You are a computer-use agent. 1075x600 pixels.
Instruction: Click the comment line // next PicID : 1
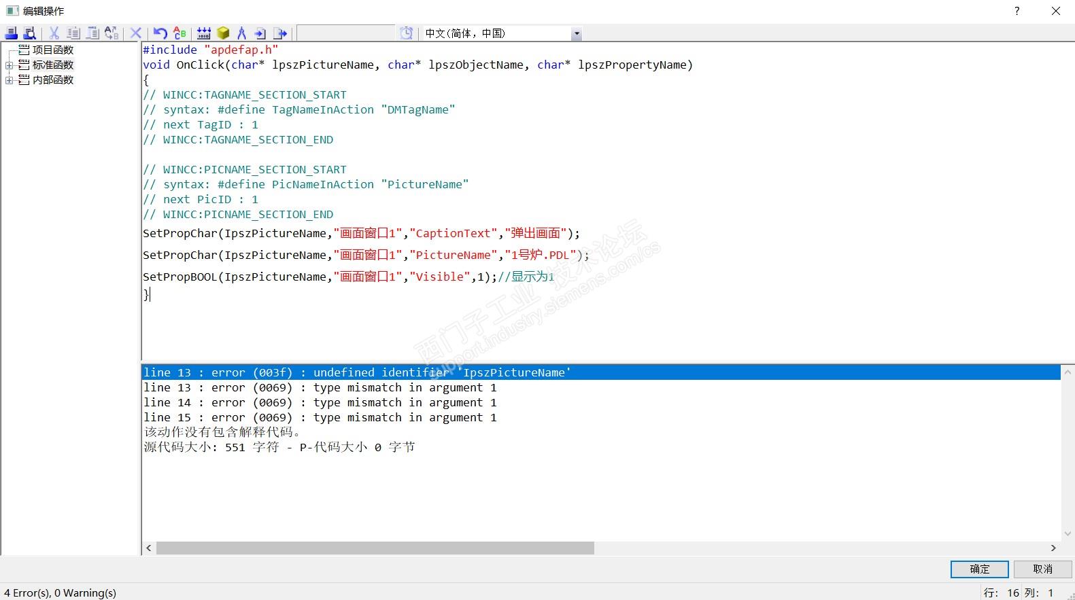click(x=201, y=199)
